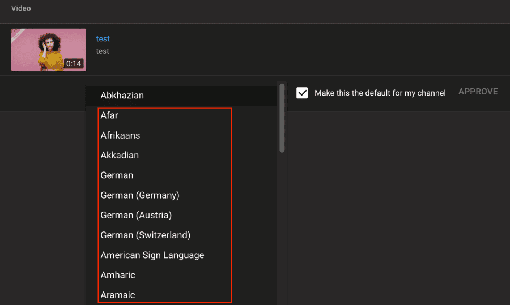Click the Video column header
This screenshot has width=510, height=305.
pos(21,8)
